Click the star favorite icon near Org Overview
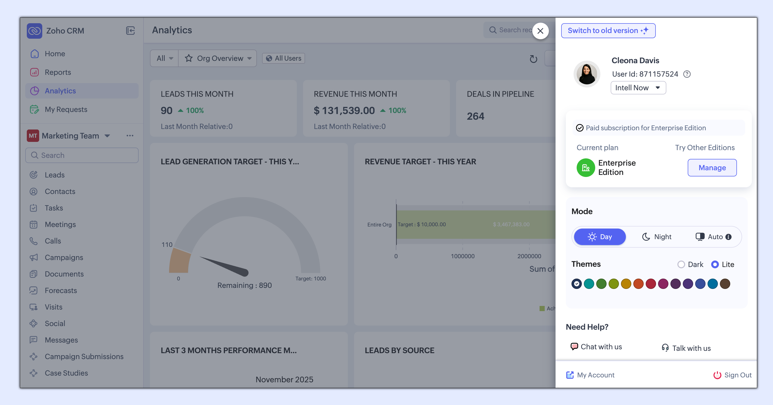773x405 pixels. point(188,58)
